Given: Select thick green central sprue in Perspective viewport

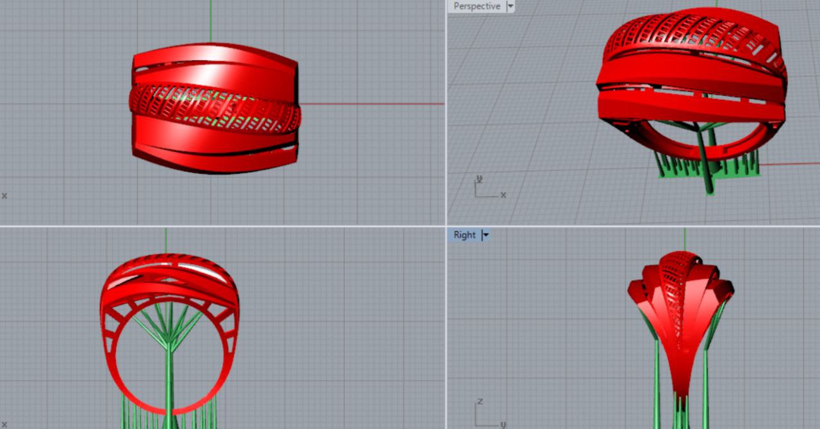Looking at the screenshot, I should click(x=705, y=166).
